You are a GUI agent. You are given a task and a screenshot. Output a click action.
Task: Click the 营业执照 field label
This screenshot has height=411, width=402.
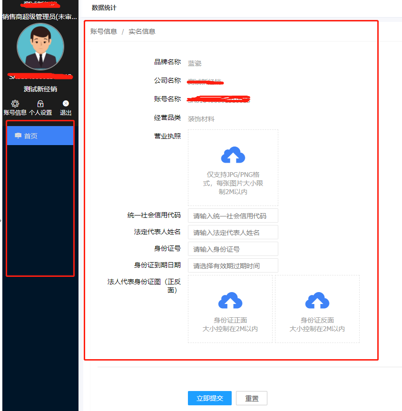point(167,136)
